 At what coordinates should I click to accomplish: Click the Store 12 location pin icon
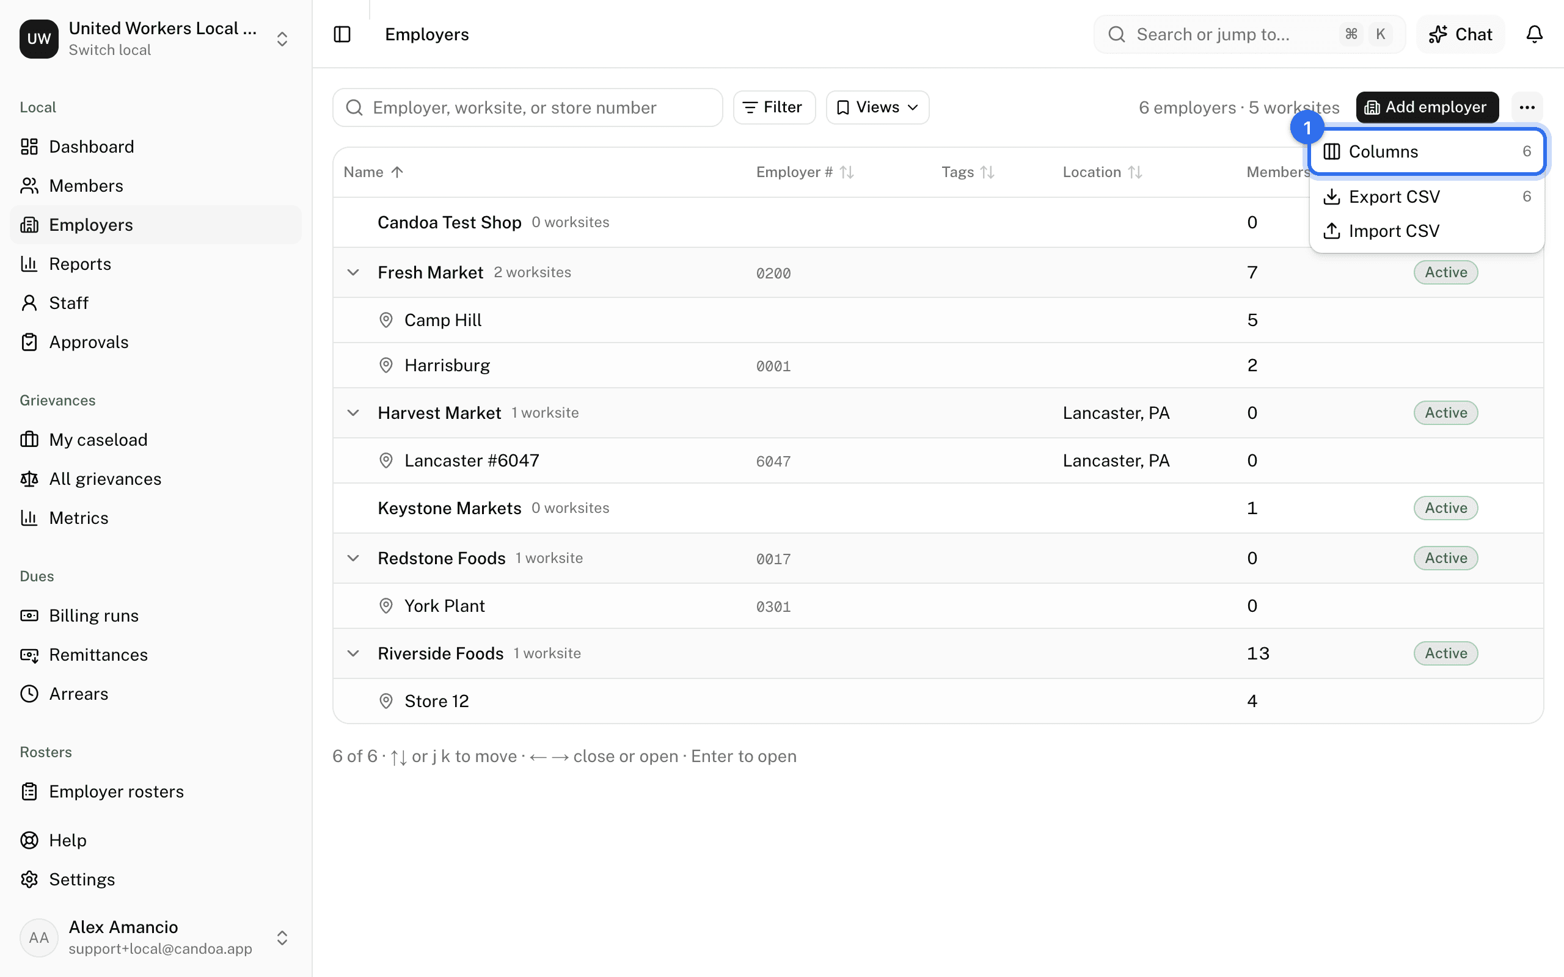coord(386,701)
